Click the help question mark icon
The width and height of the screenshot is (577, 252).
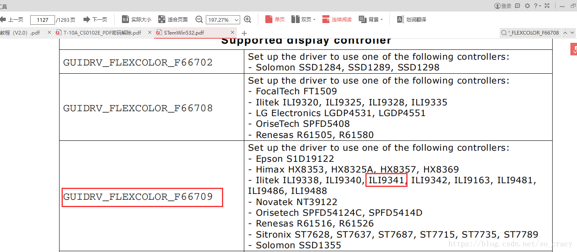(x=536, y=6)
